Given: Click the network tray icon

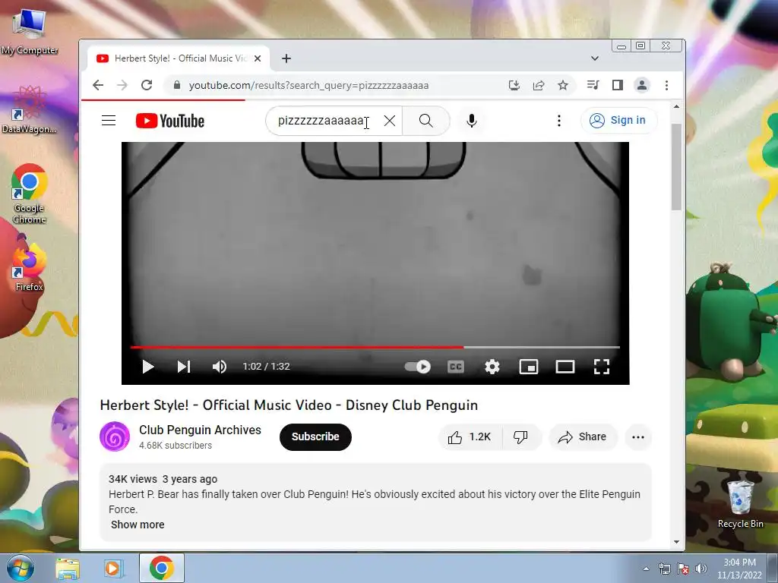Looking at the screenshot, I should (x=664, y=569).
